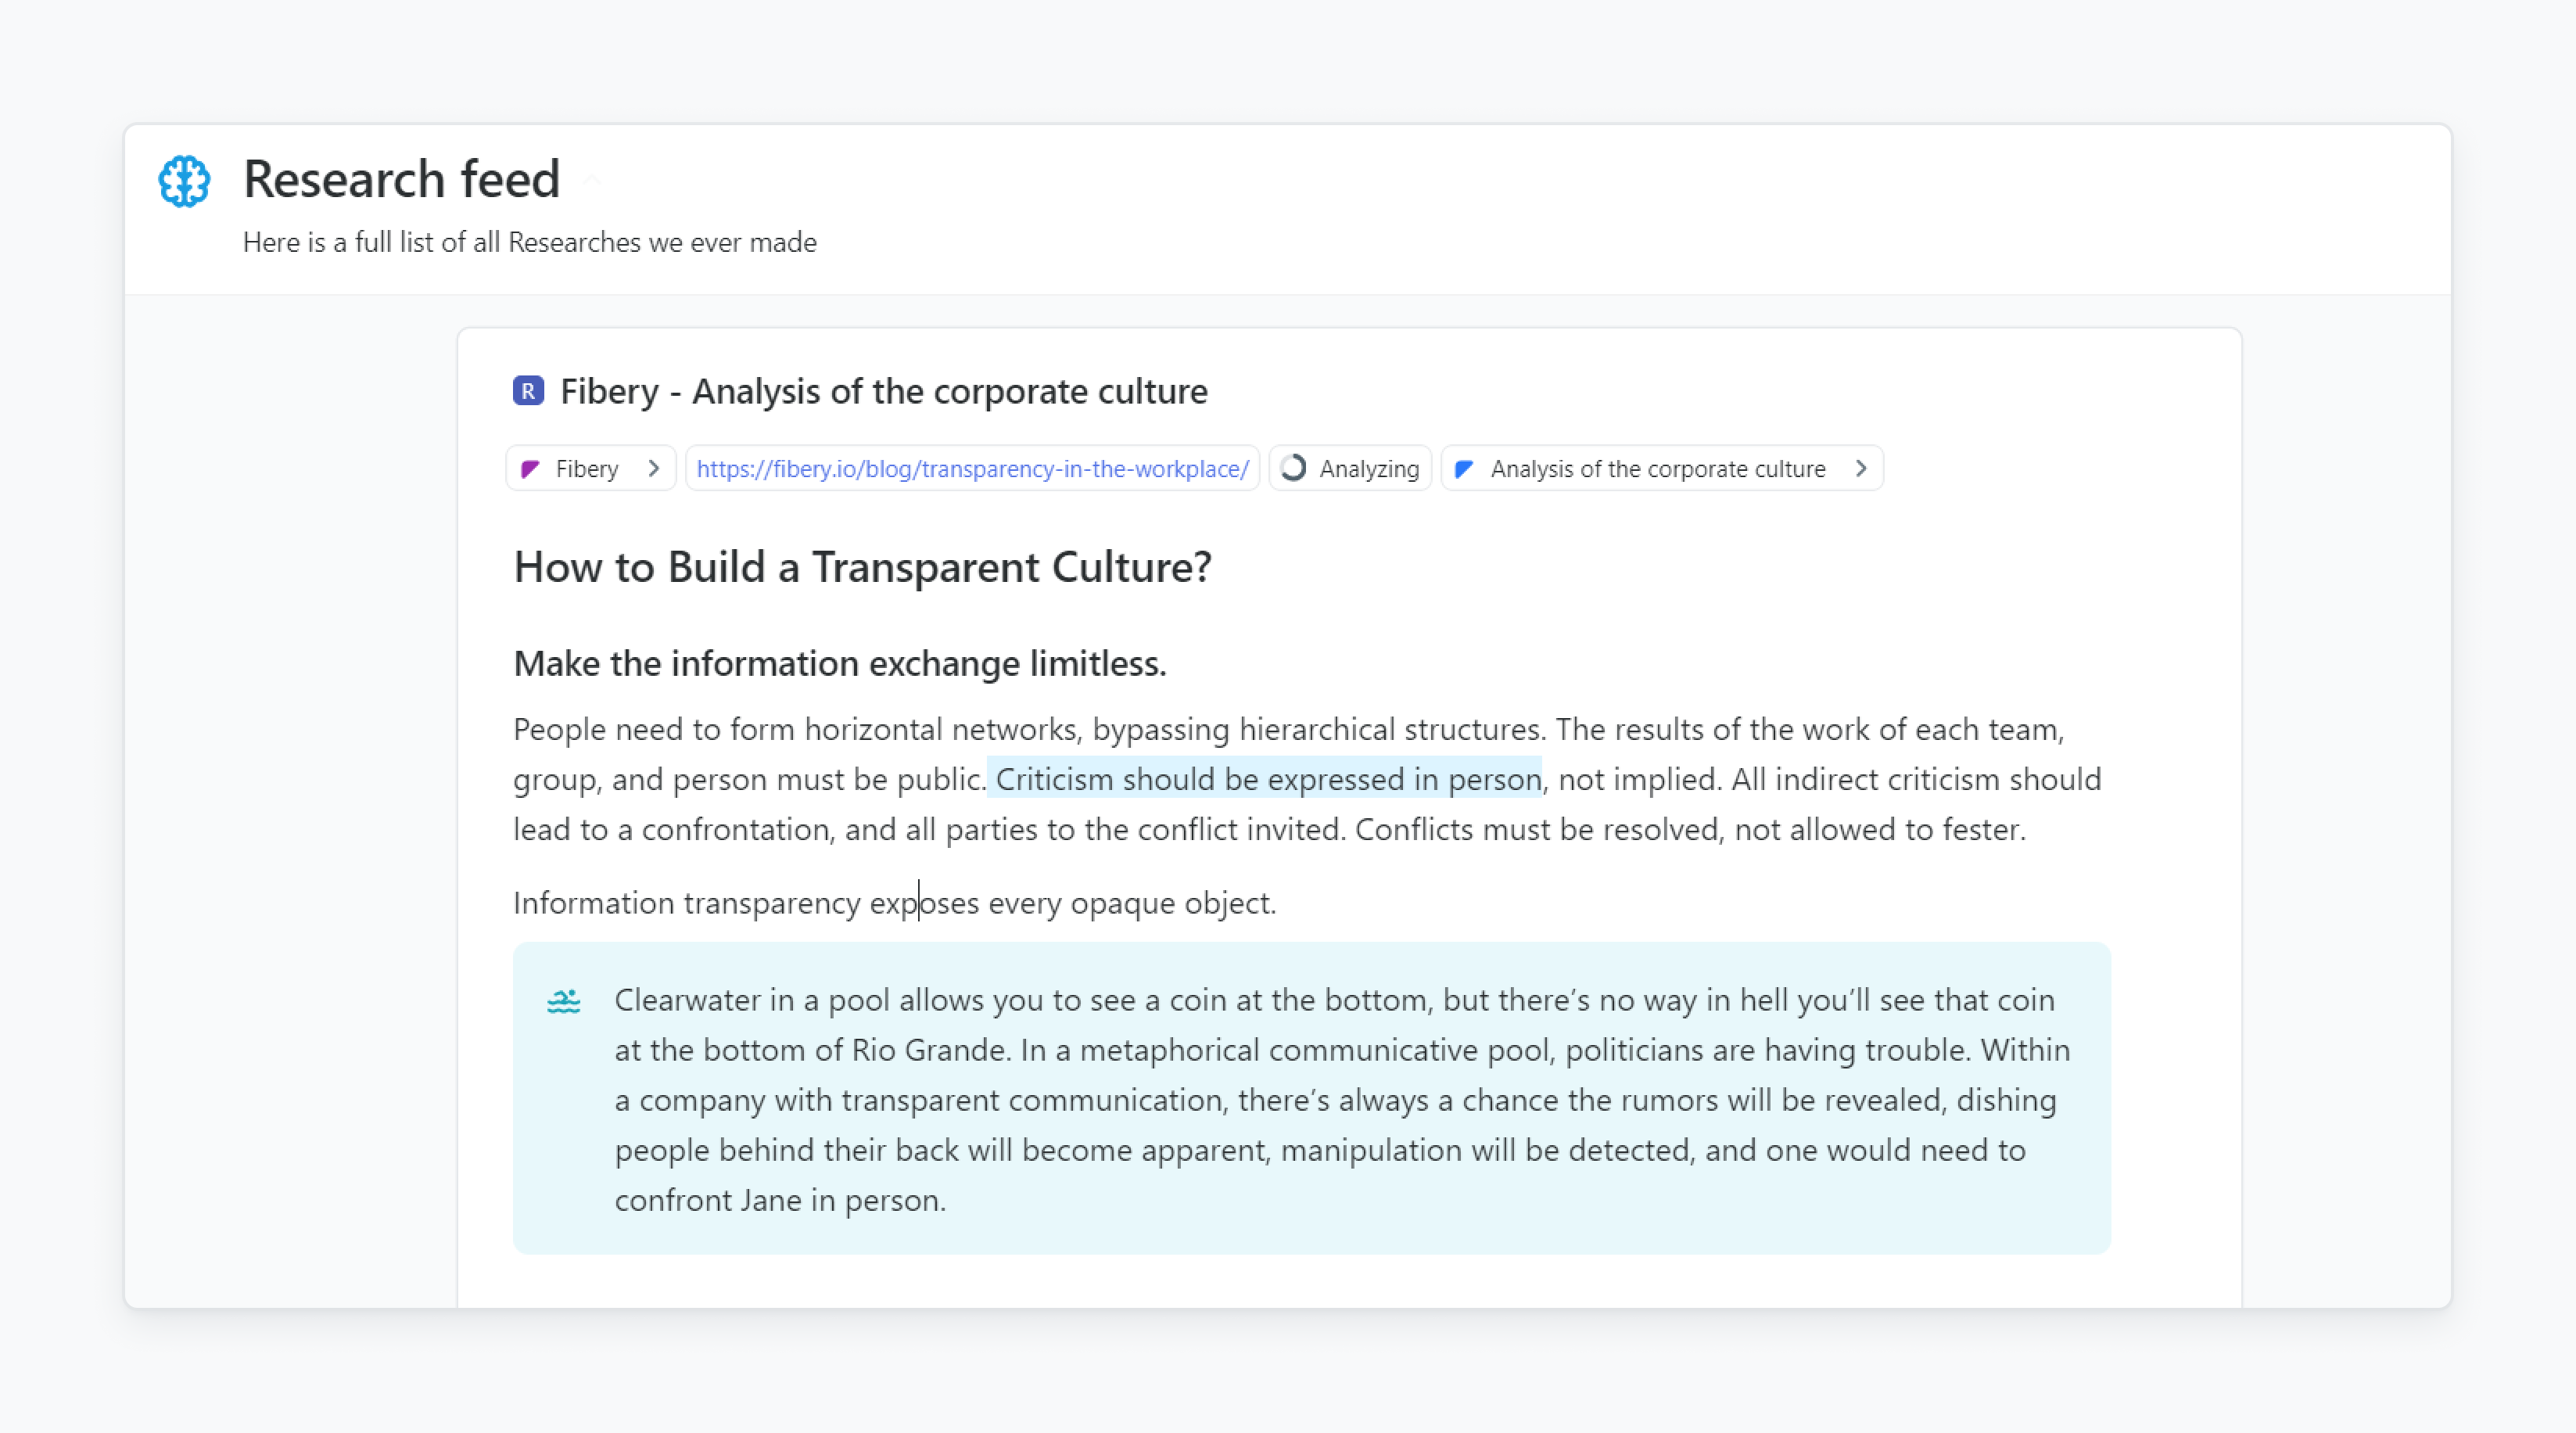Click the blue brain icon beside Research feed
The image size is (2576, 1433).
coord(184,181)
